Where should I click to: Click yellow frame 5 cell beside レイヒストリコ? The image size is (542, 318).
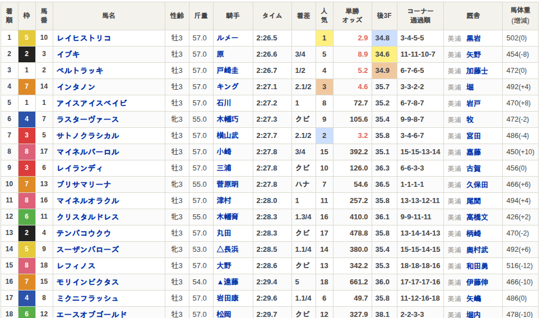[26, 38]
